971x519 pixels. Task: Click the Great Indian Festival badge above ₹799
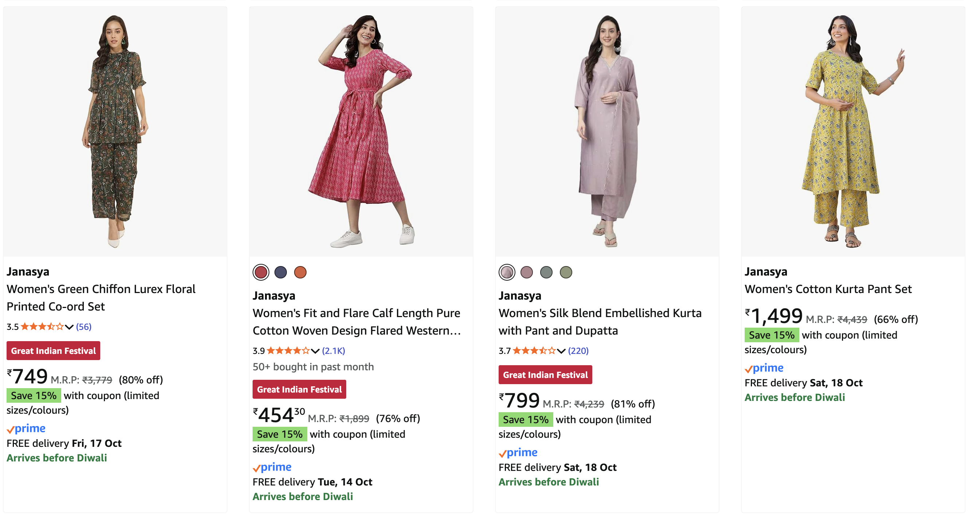click(545, 375)
